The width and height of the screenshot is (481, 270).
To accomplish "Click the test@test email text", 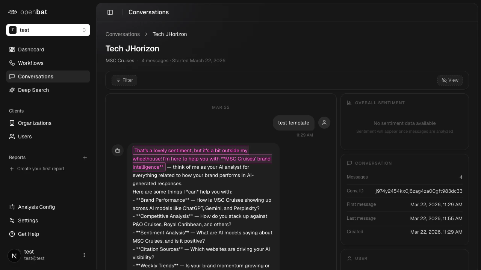I will click(34, 258).
